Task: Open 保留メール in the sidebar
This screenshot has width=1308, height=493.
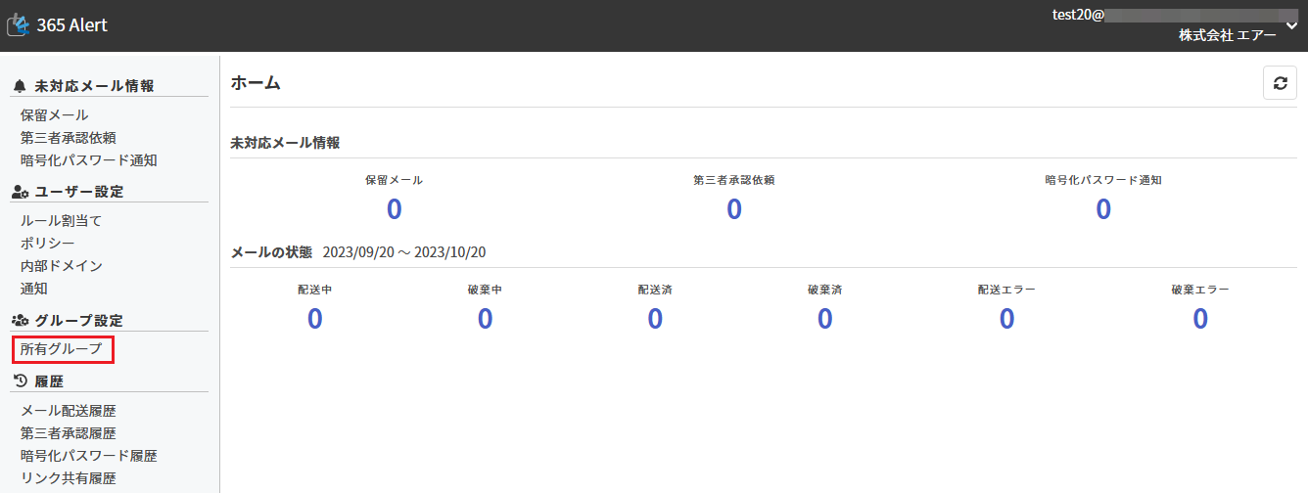Action: 54,115
